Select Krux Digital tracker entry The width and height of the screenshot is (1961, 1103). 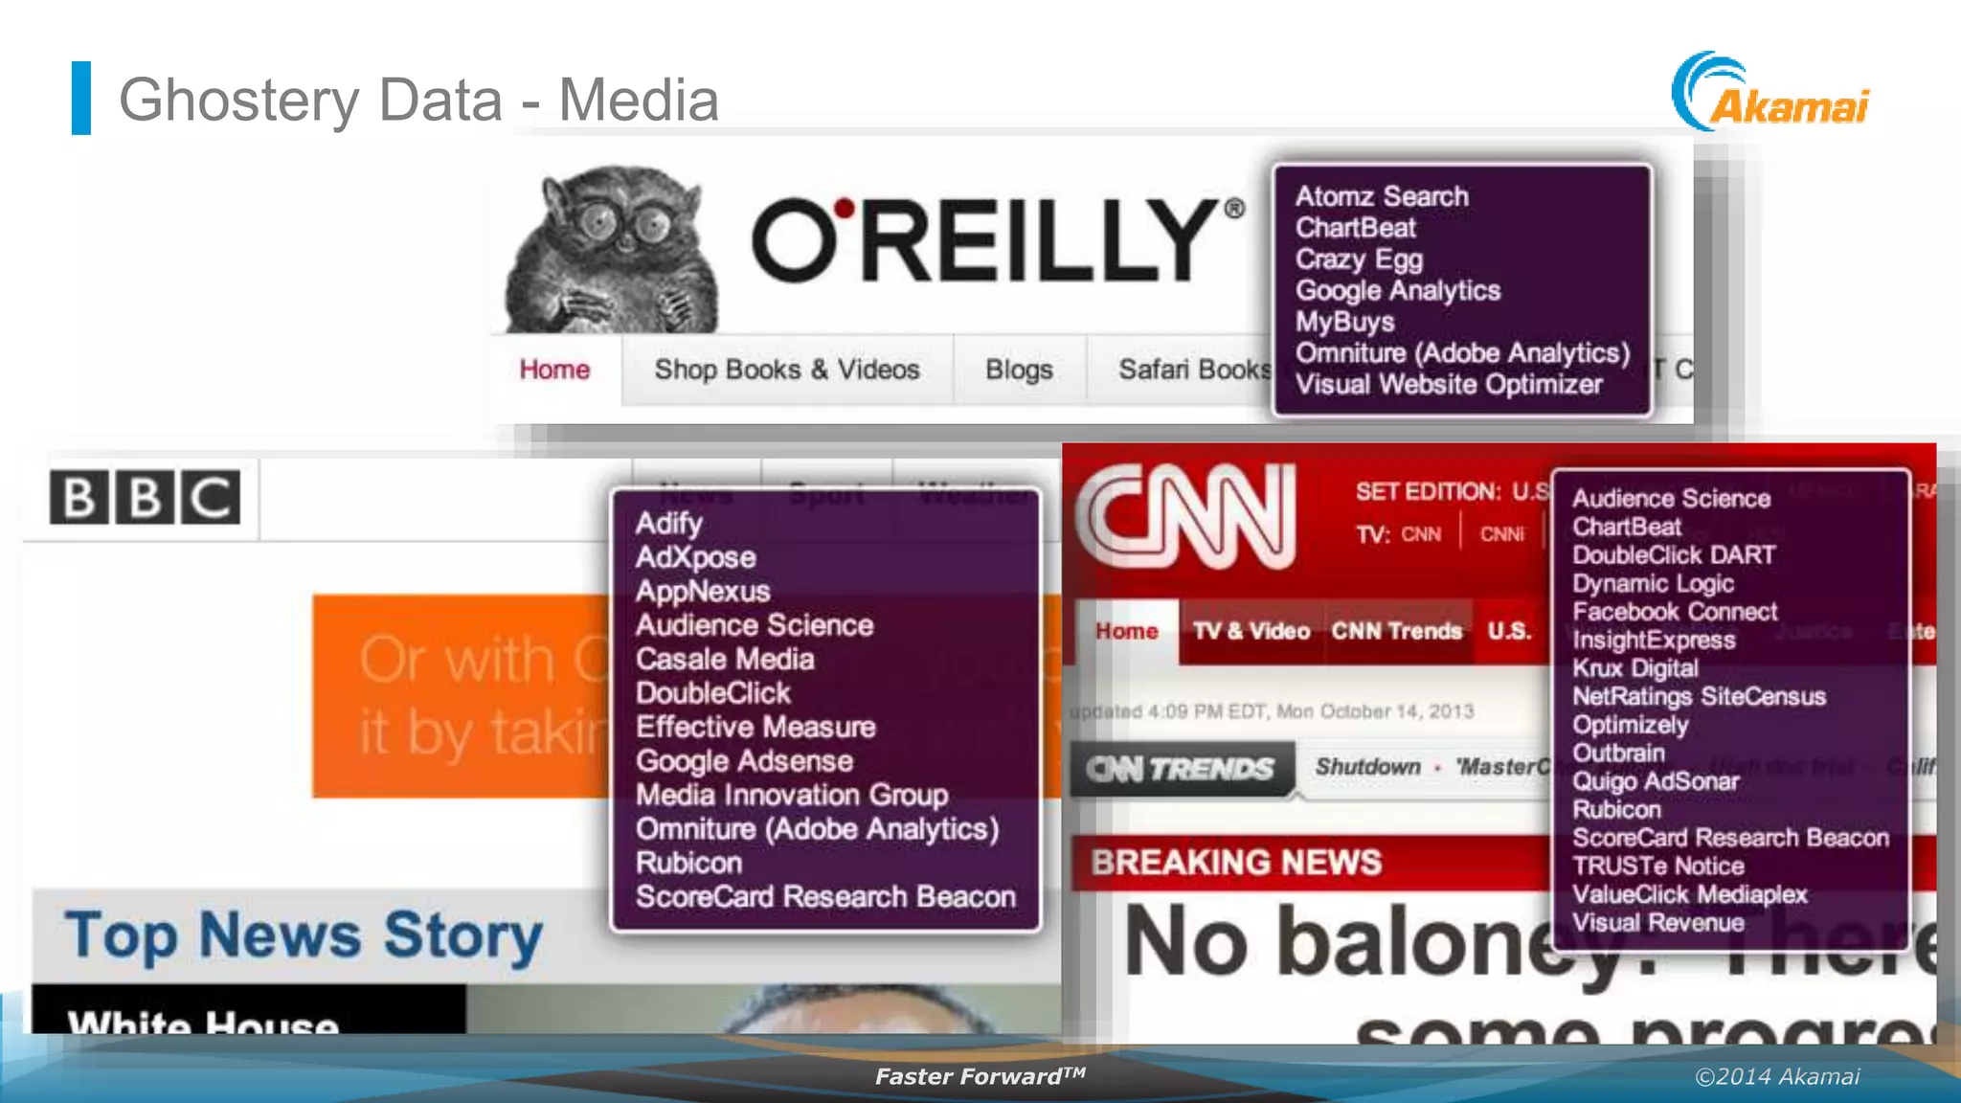coord(1634,668)
